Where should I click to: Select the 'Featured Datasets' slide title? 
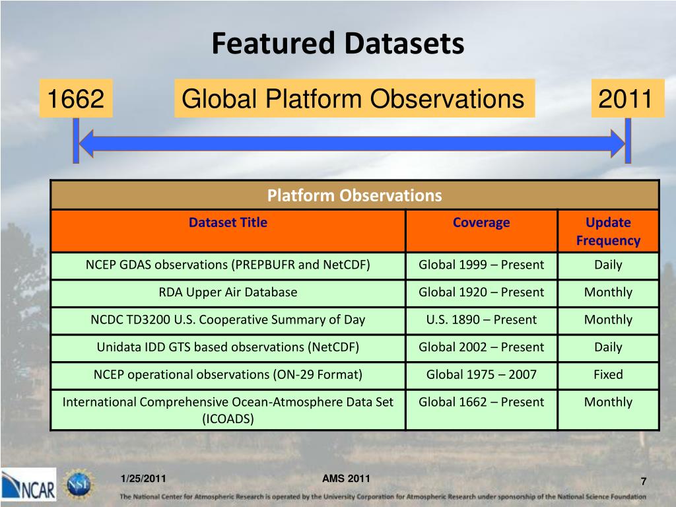(338, 43)
